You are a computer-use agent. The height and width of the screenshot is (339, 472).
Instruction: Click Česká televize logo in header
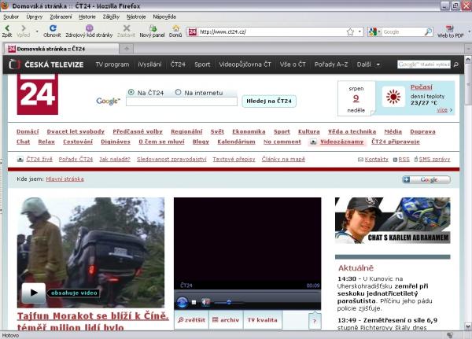[46, 64]
